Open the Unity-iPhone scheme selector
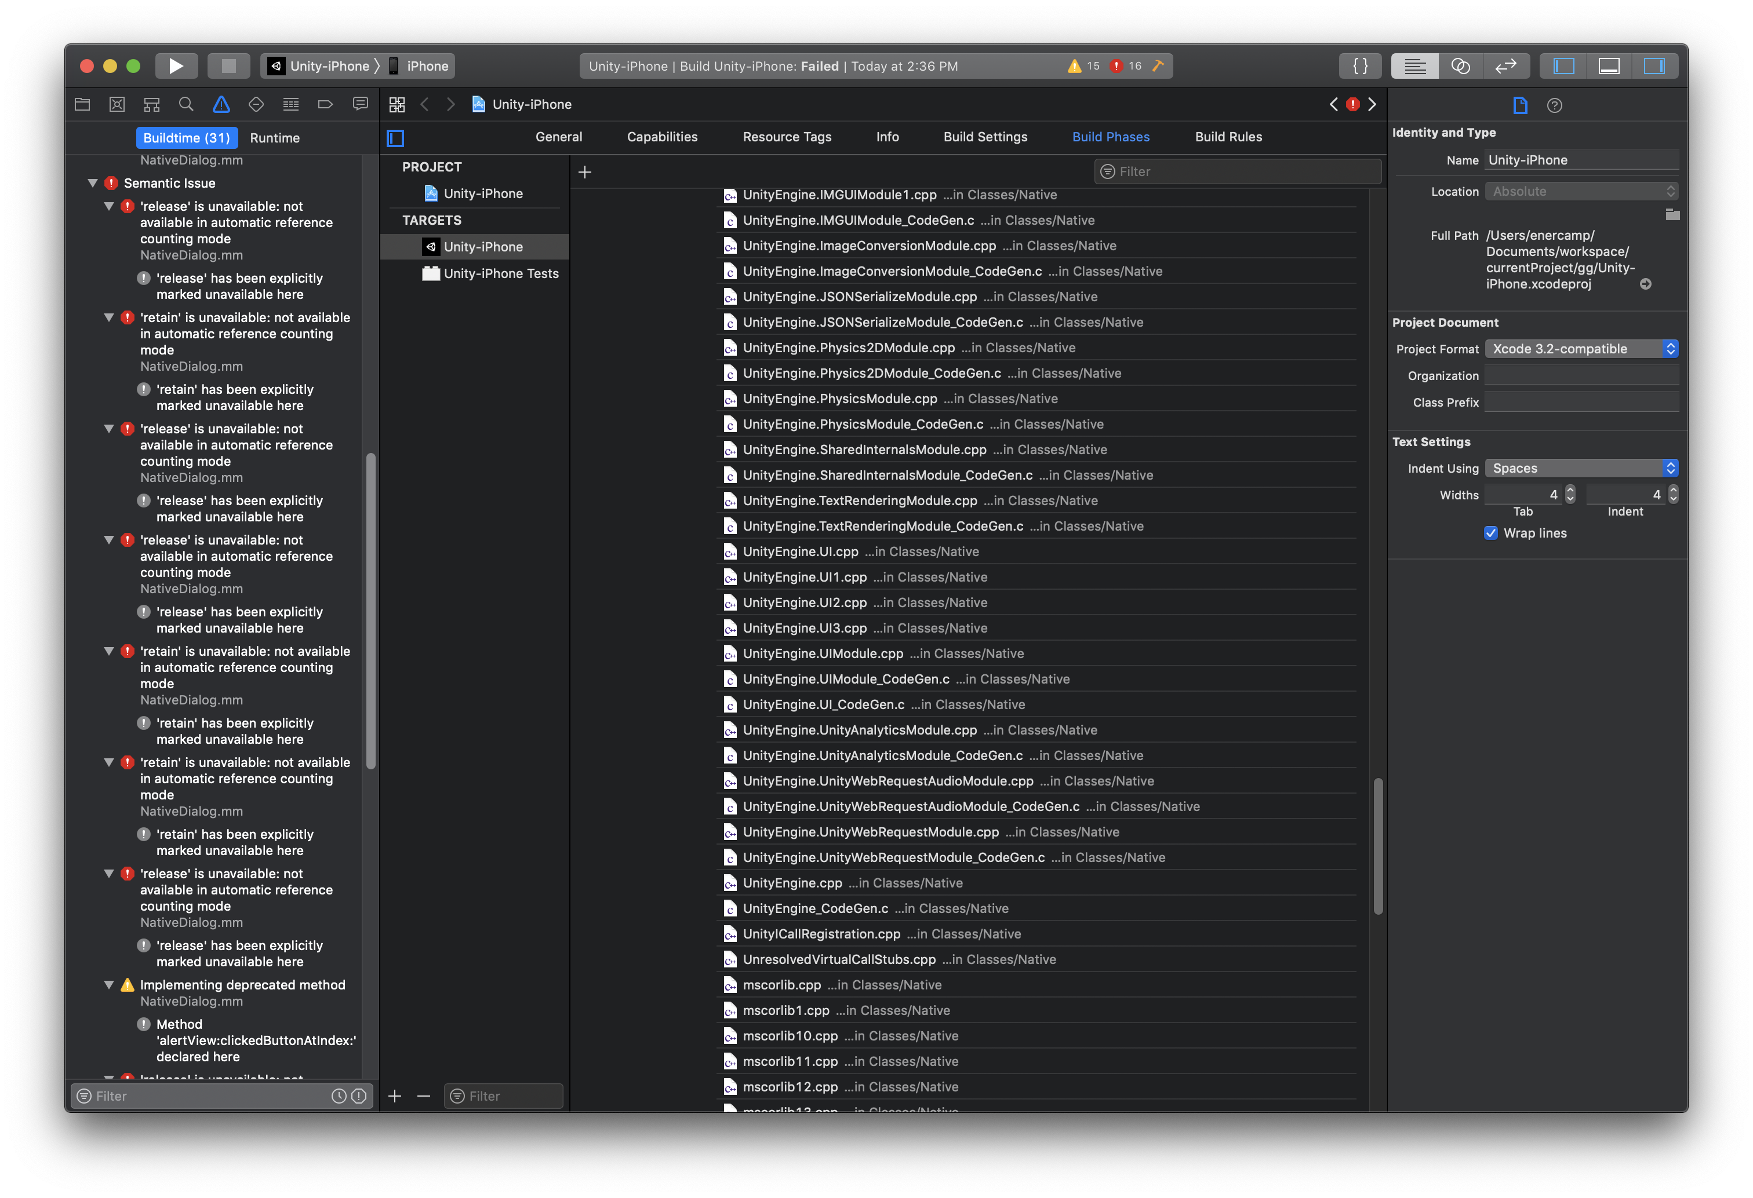The image size is (1753, 1198). pyautogui.click(x=322, y=67)
